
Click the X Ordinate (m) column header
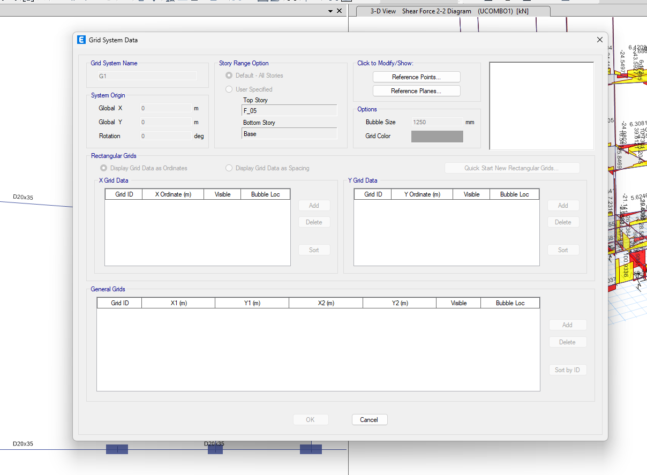click(173, 194)
